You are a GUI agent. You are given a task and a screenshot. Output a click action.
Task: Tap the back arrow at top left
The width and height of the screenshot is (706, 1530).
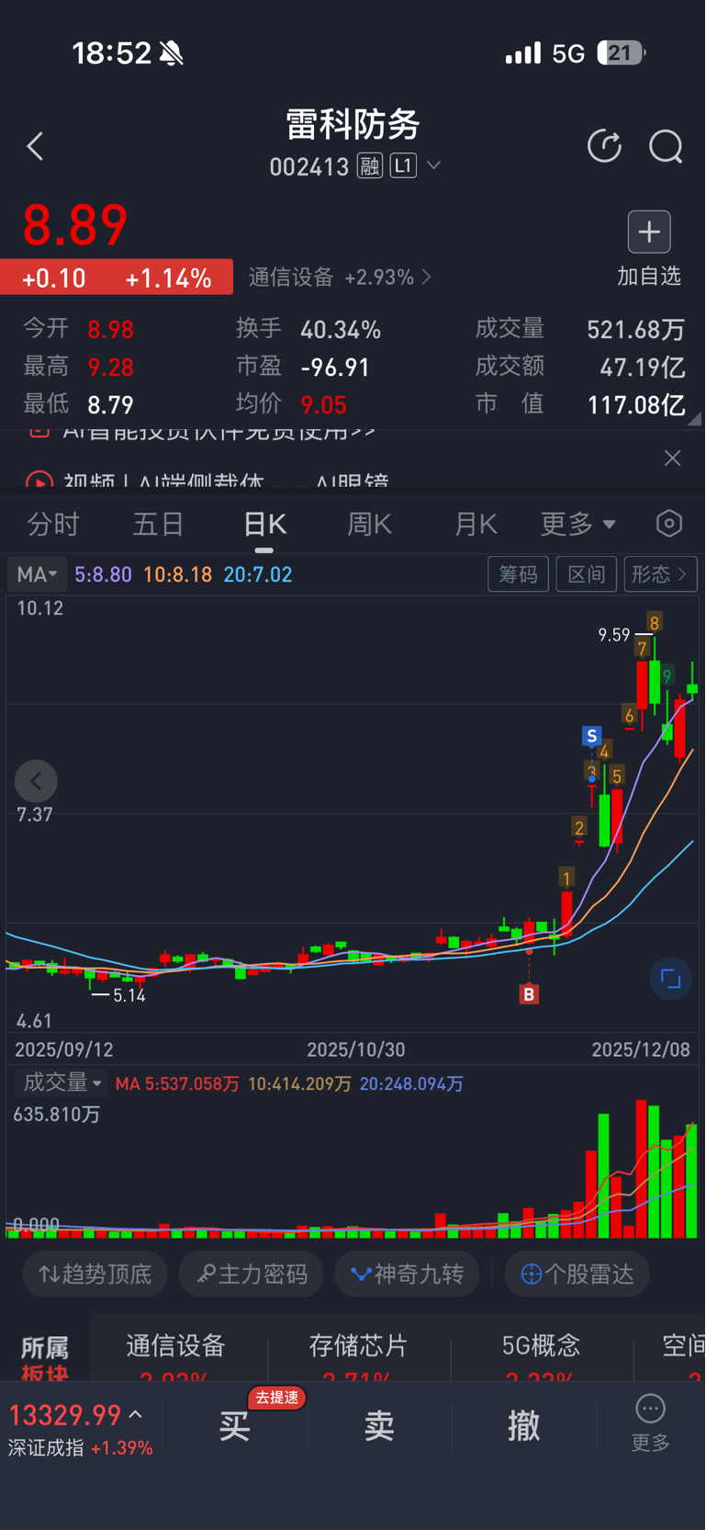click(x=35, y=146)
